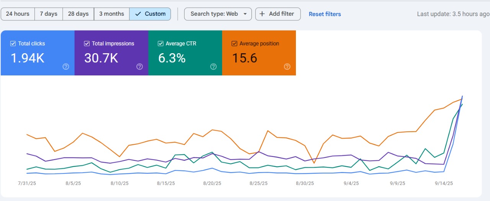Image resolution: width=490 pixels, height=201 pixels.
Task: Choose the 28 days date range
Action: click(78, 14)
